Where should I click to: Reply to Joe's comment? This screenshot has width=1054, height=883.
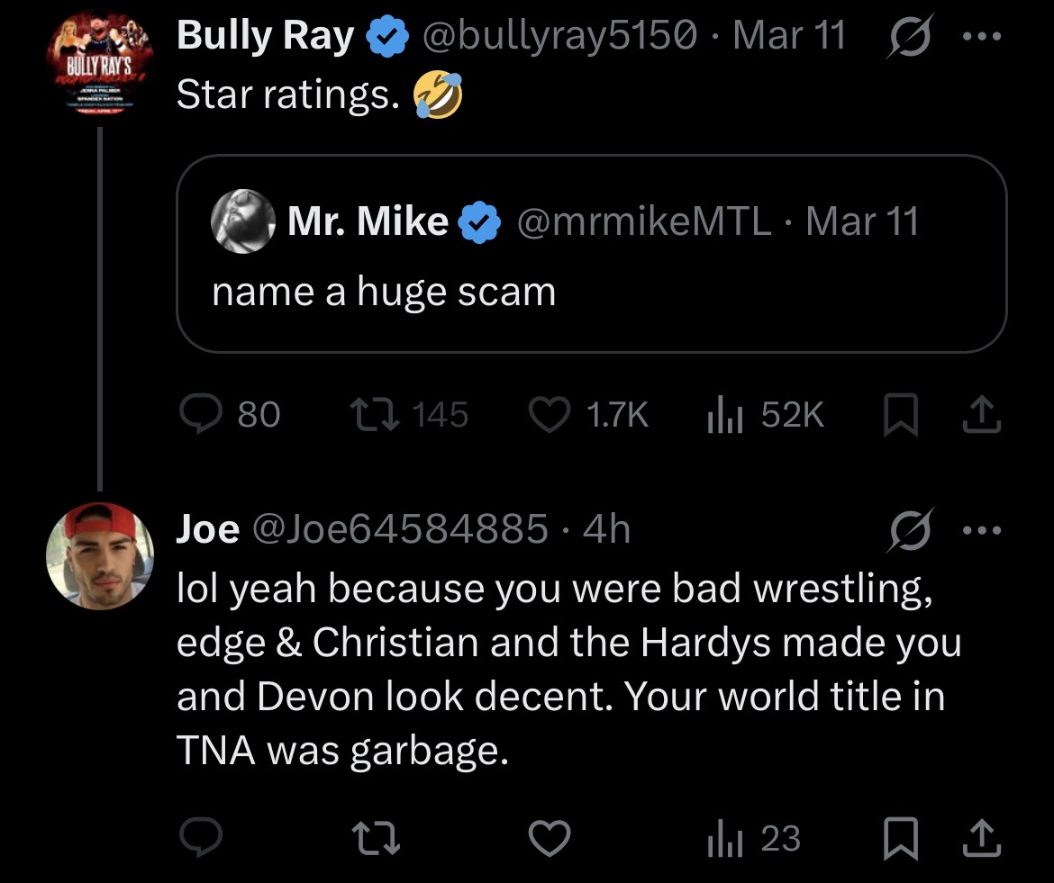200,837
